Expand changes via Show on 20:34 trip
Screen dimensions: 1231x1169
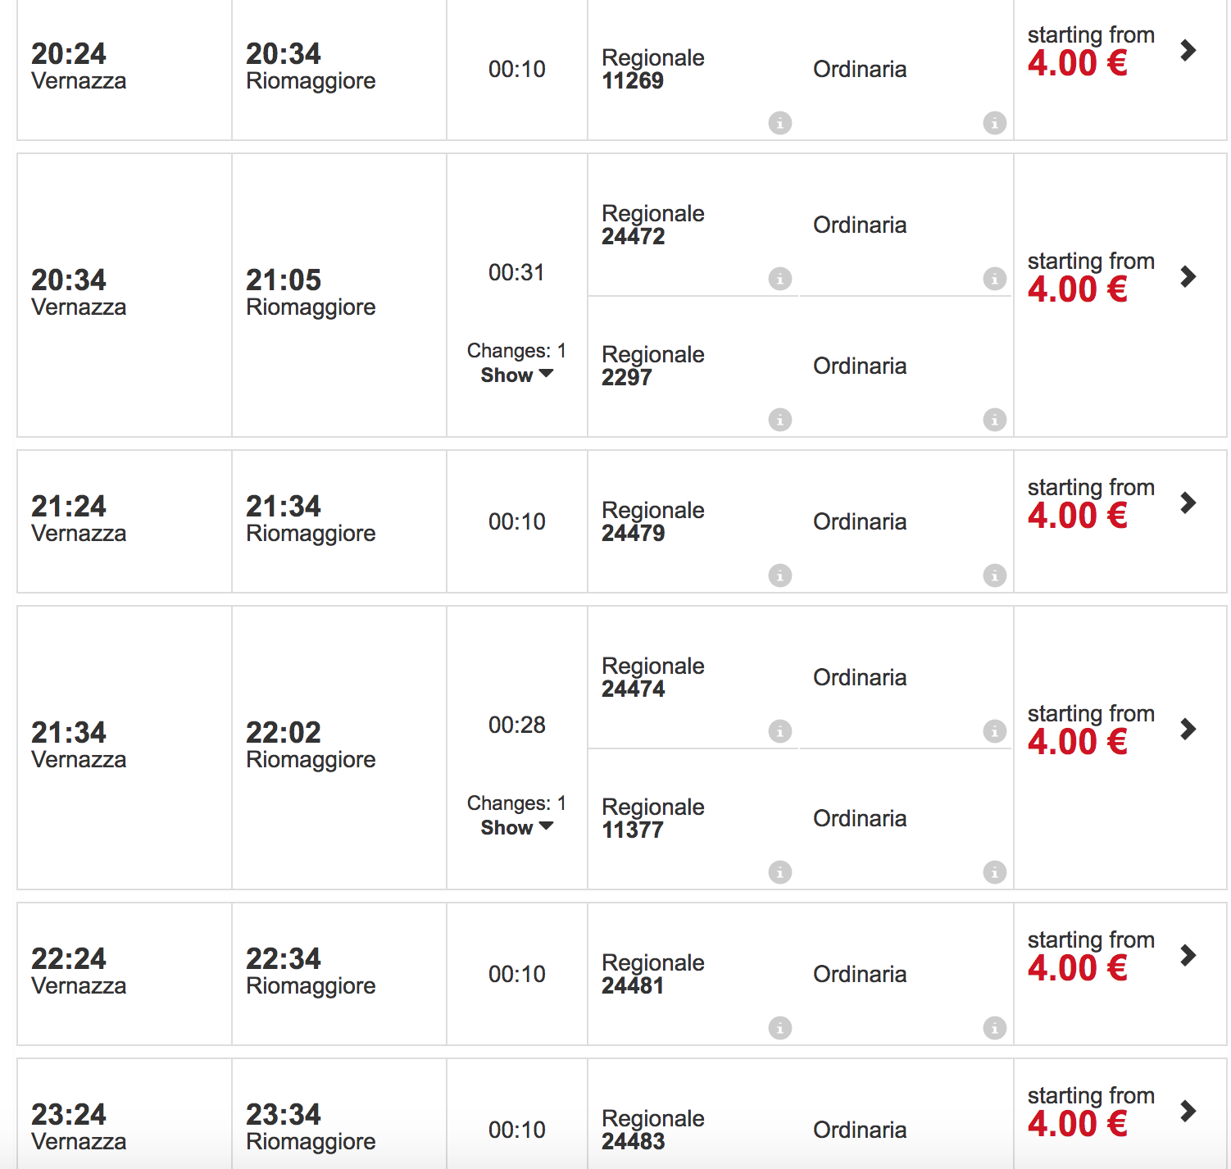517,375
